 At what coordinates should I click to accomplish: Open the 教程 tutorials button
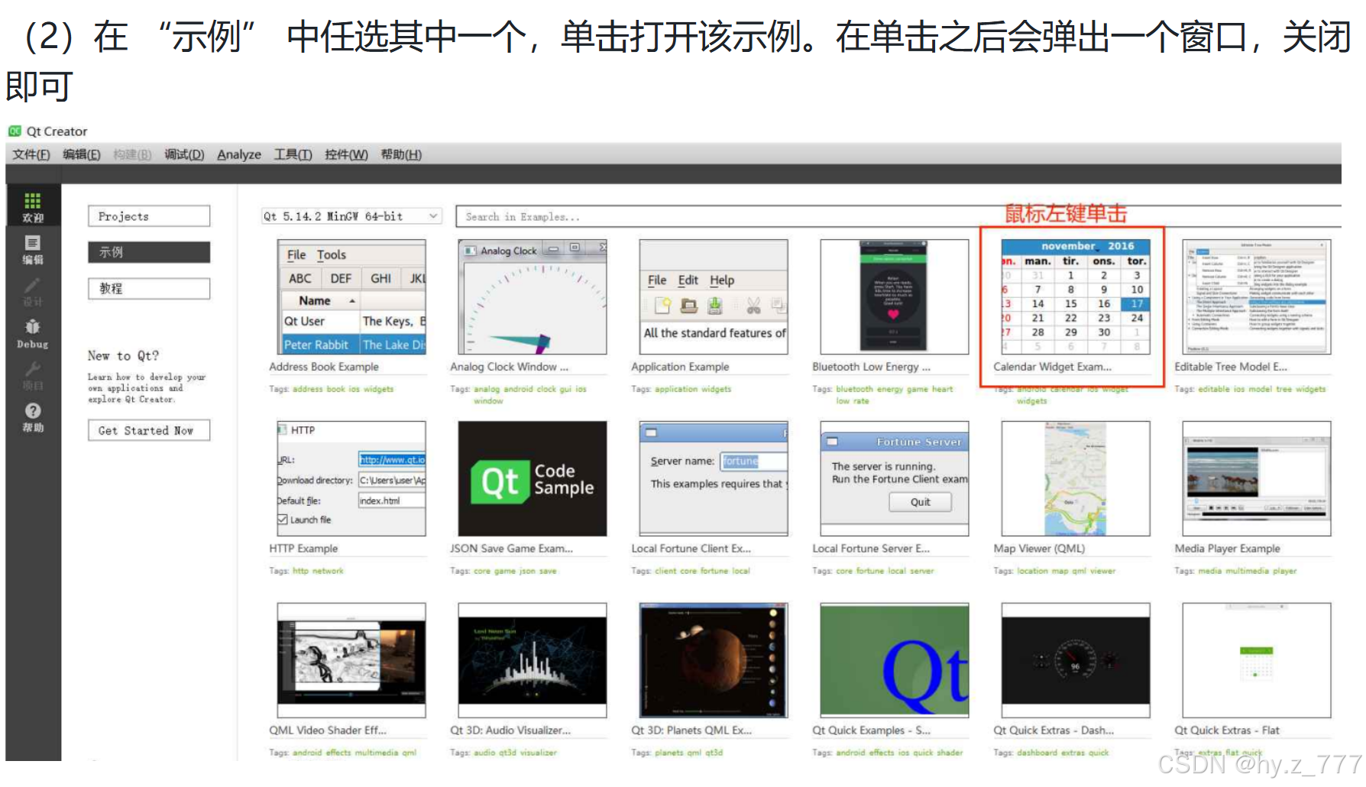(x=149, y=288)
